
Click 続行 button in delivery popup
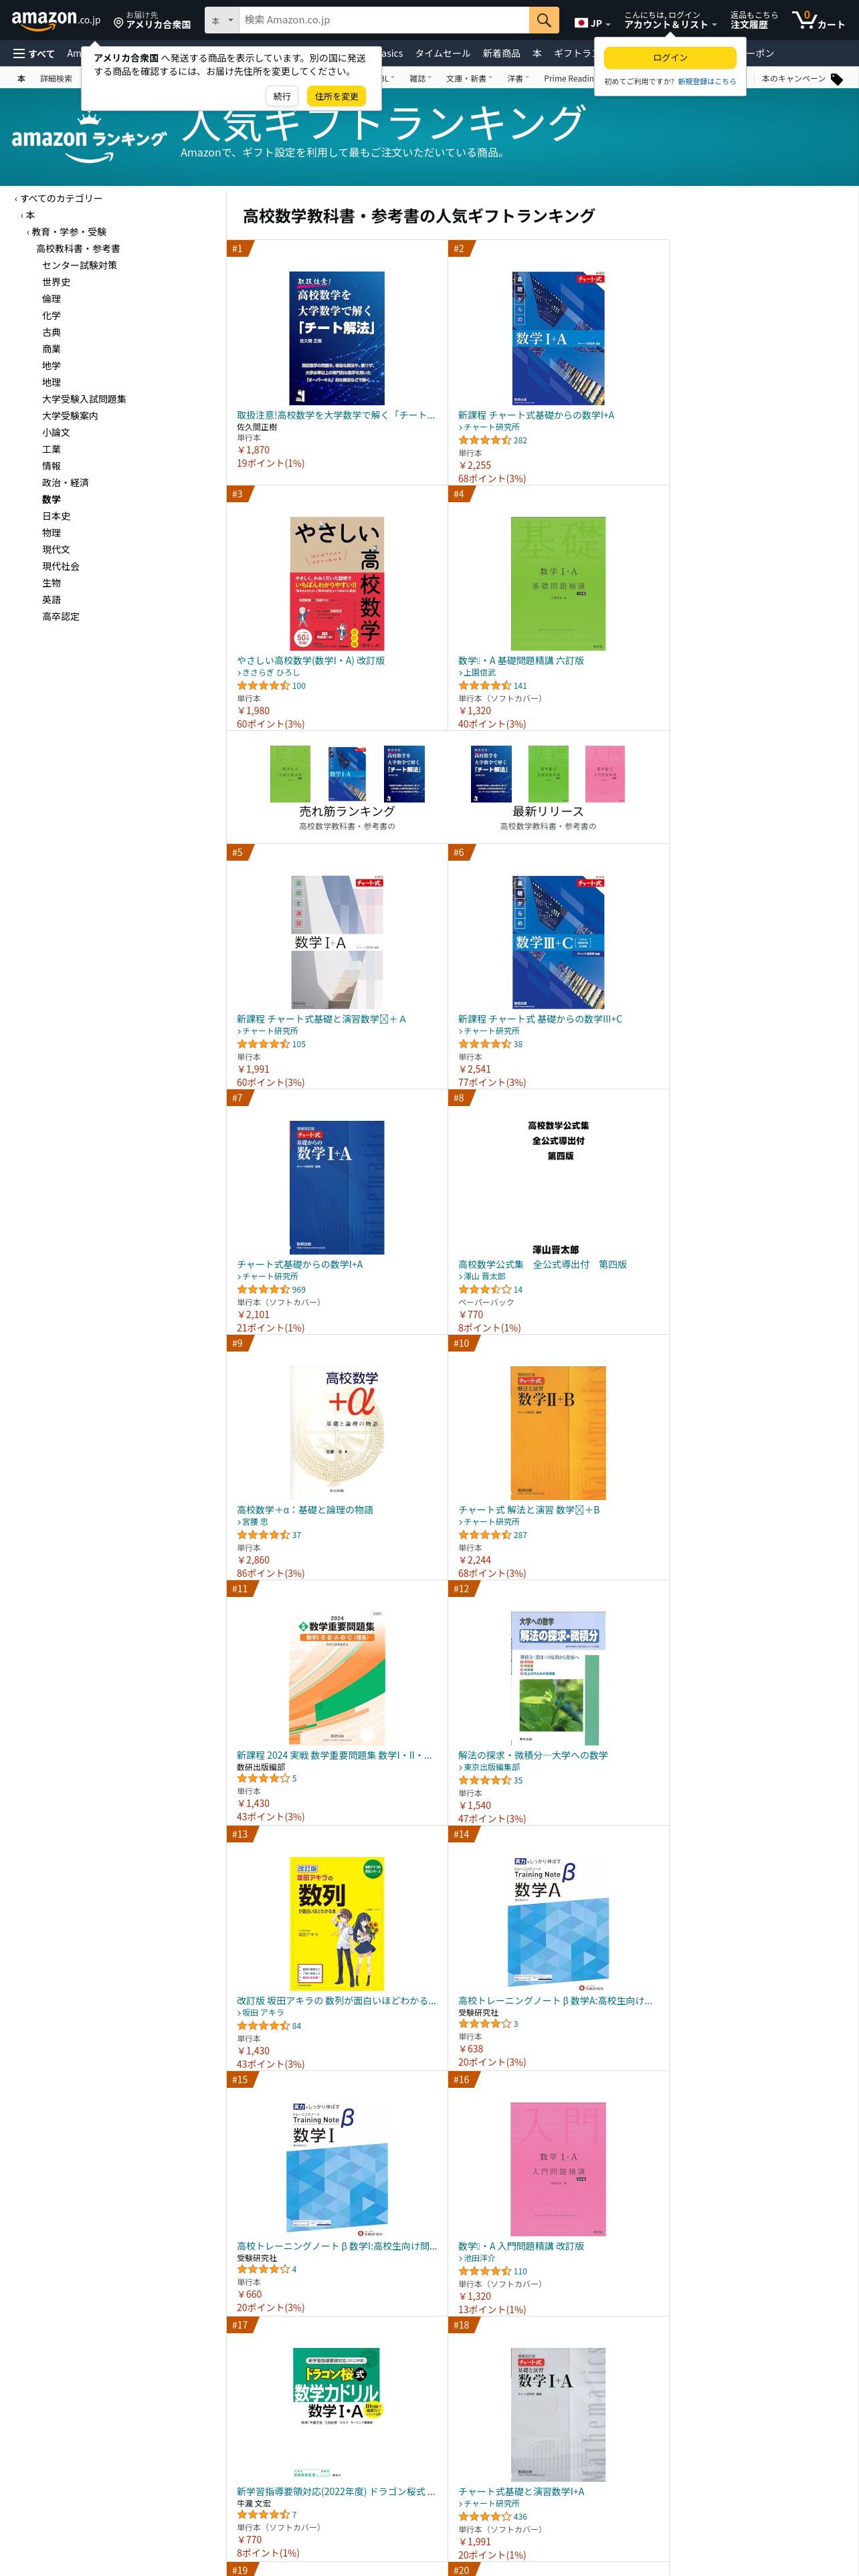point(282,96)
